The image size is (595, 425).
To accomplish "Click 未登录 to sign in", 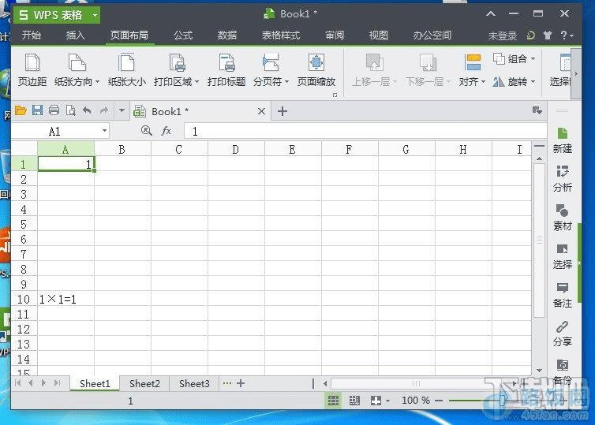I will [503, 36].
